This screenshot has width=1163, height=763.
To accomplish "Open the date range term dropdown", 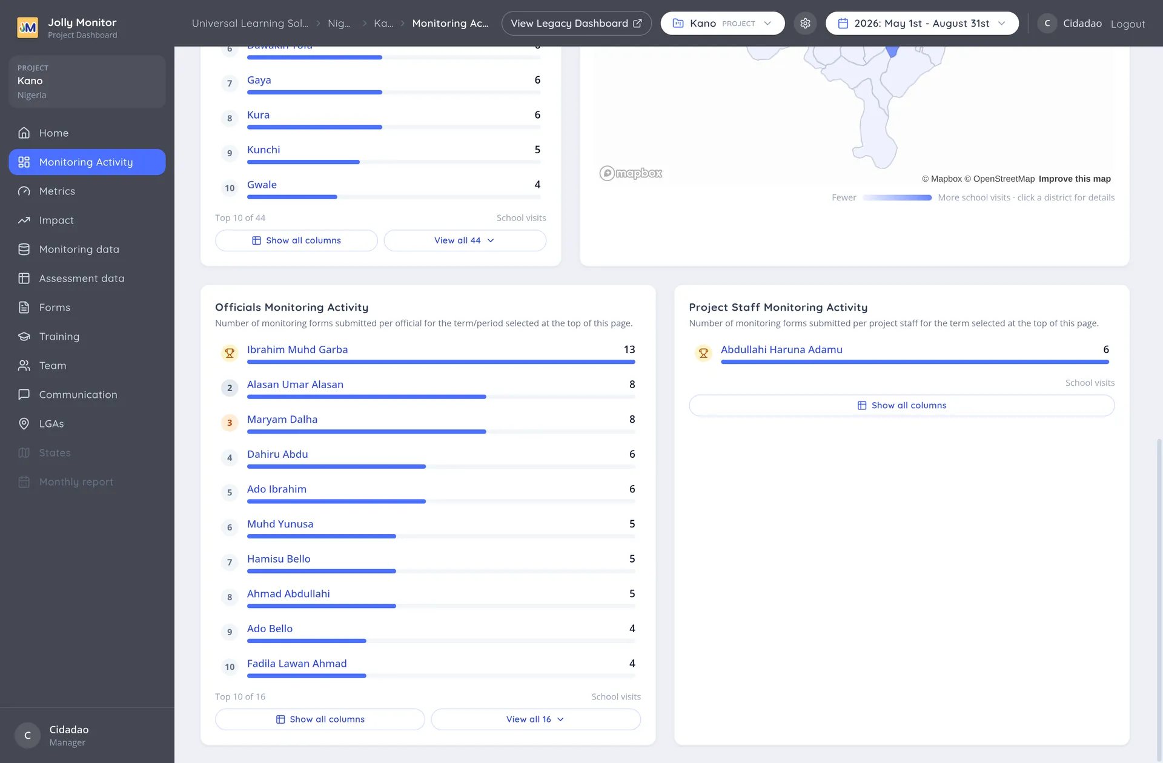I will (x=922, y=23).
